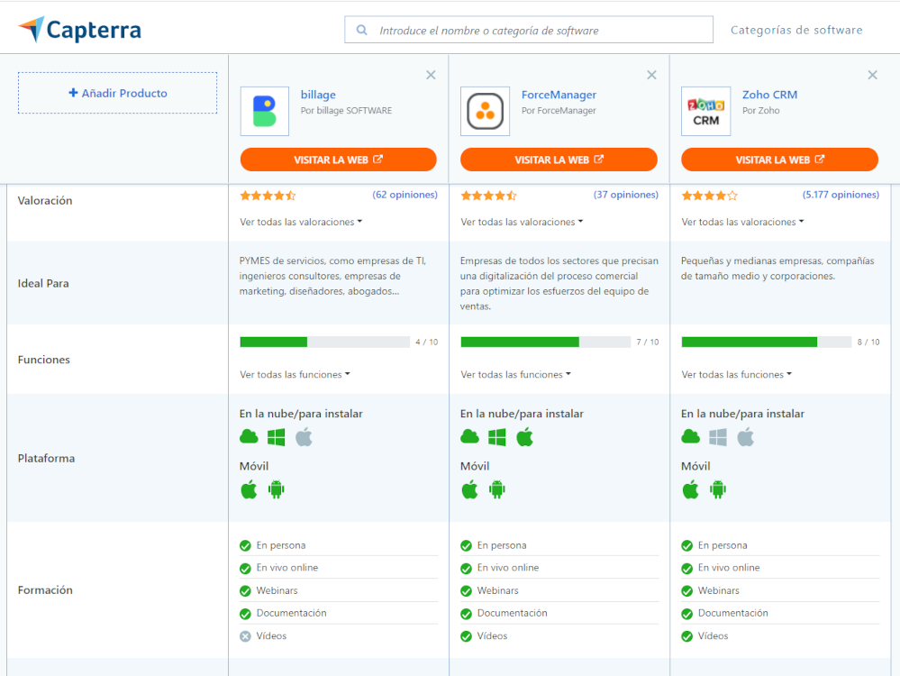Click billage 4/10 functions progress bar
The image size is (900, 676).
325,343
